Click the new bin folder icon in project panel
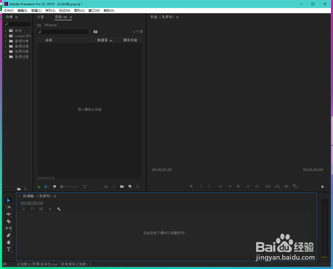333x269 pixels. [x=122, y=186]
